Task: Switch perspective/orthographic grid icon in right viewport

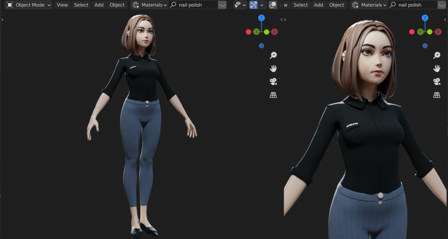Action: (x=437, y=95)
